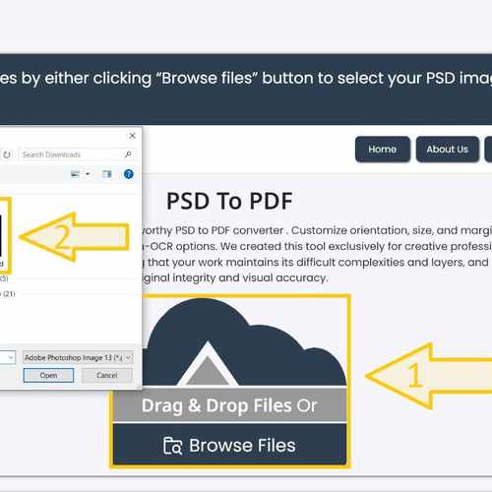Open the Adobe Photoshop Image file type dropdown
This screenshot has width=492, height=492.
tap(78, 357)
